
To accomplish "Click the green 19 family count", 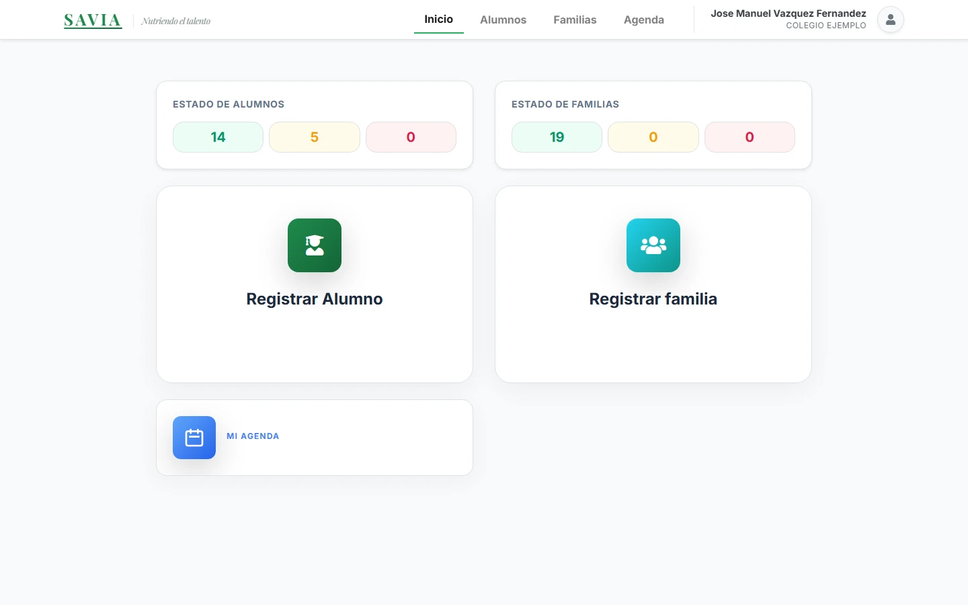I will coord(557,137).
